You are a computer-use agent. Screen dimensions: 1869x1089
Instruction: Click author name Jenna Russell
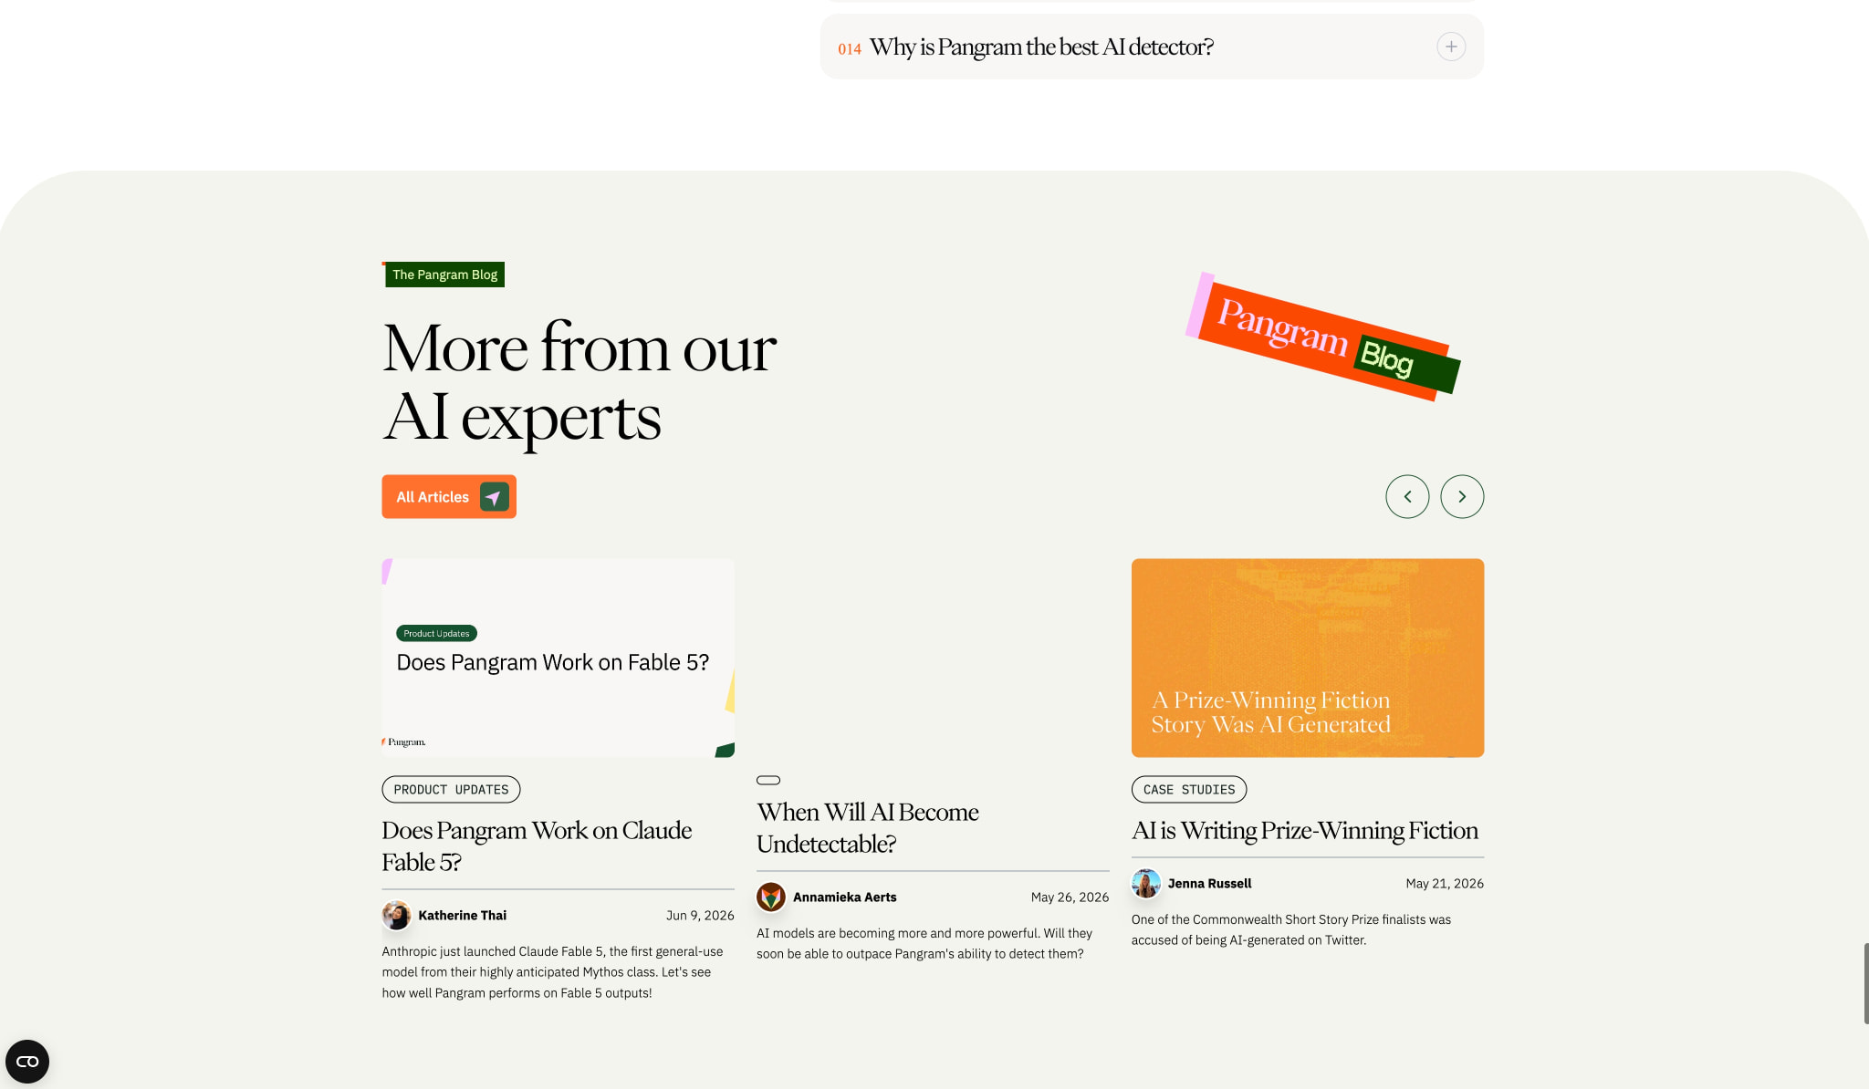(1210, 884)
